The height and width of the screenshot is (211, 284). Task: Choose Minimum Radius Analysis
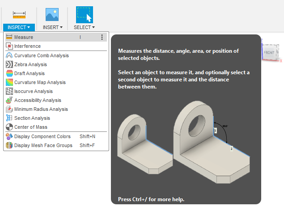click(x=41, y=109)
